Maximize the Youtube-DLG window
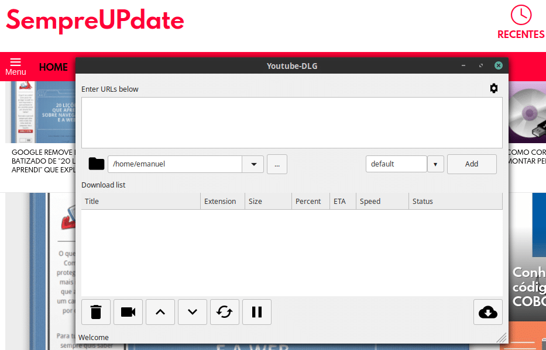The width and height of the screenshot is (546, 350). pos(481,65)
